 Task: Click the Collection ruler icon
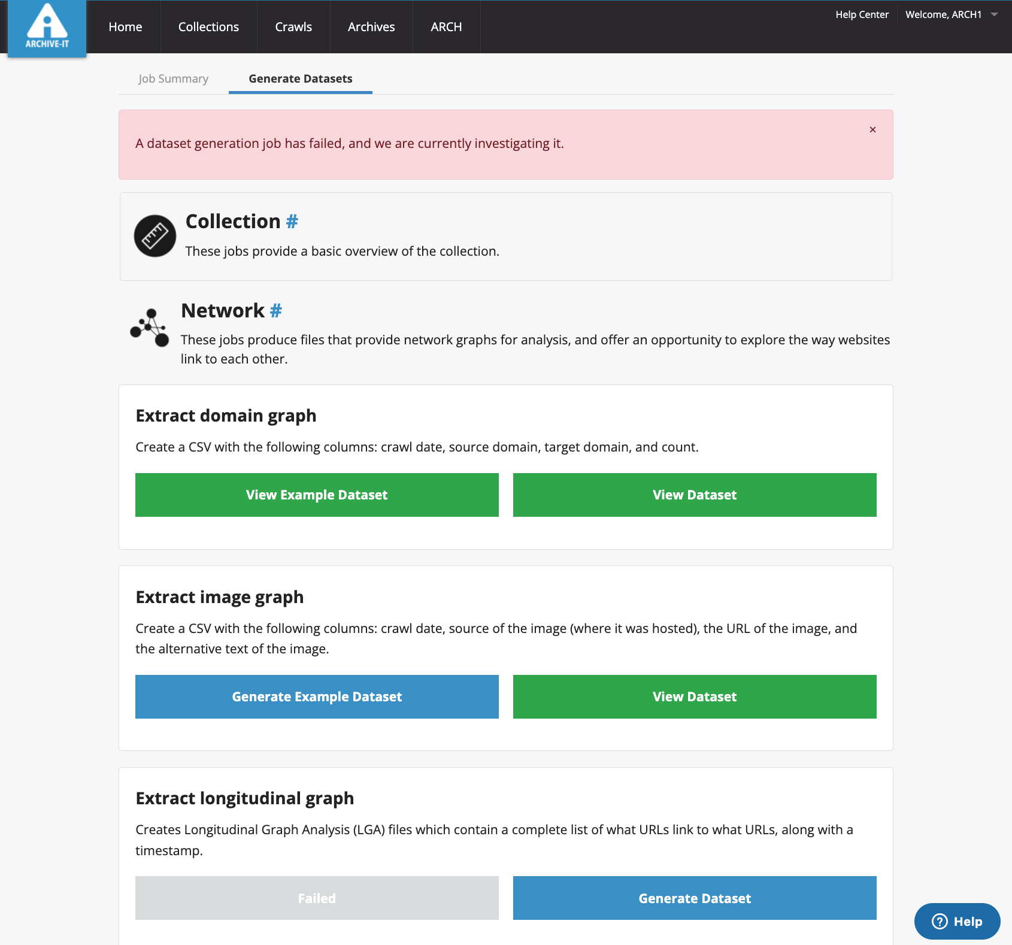[154, 236]
